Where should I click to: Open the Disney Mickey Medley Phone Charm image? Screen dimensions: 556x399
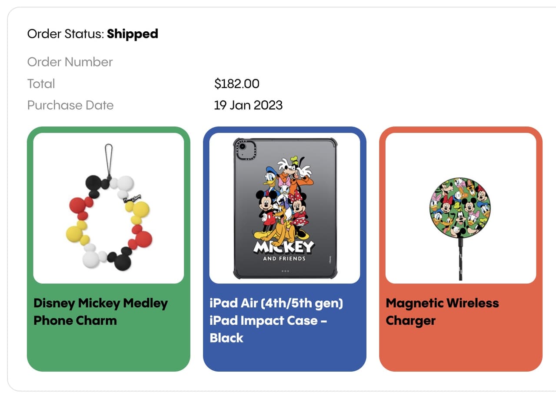[x=109, y=208]
